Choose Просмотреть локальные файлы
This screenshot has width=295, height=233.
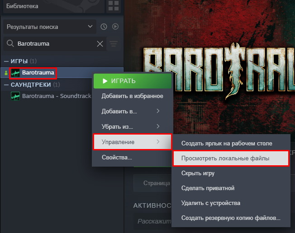231,158
